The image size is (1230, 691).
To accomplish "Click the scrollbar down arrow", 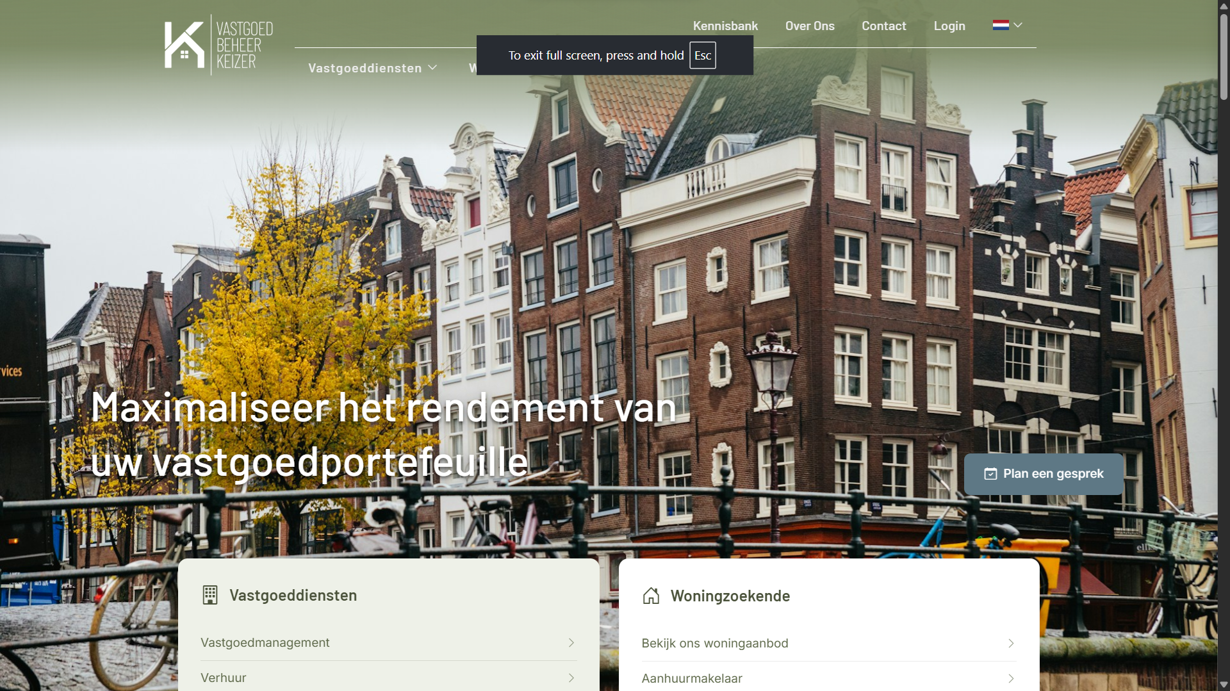I will pos(1224,685).
